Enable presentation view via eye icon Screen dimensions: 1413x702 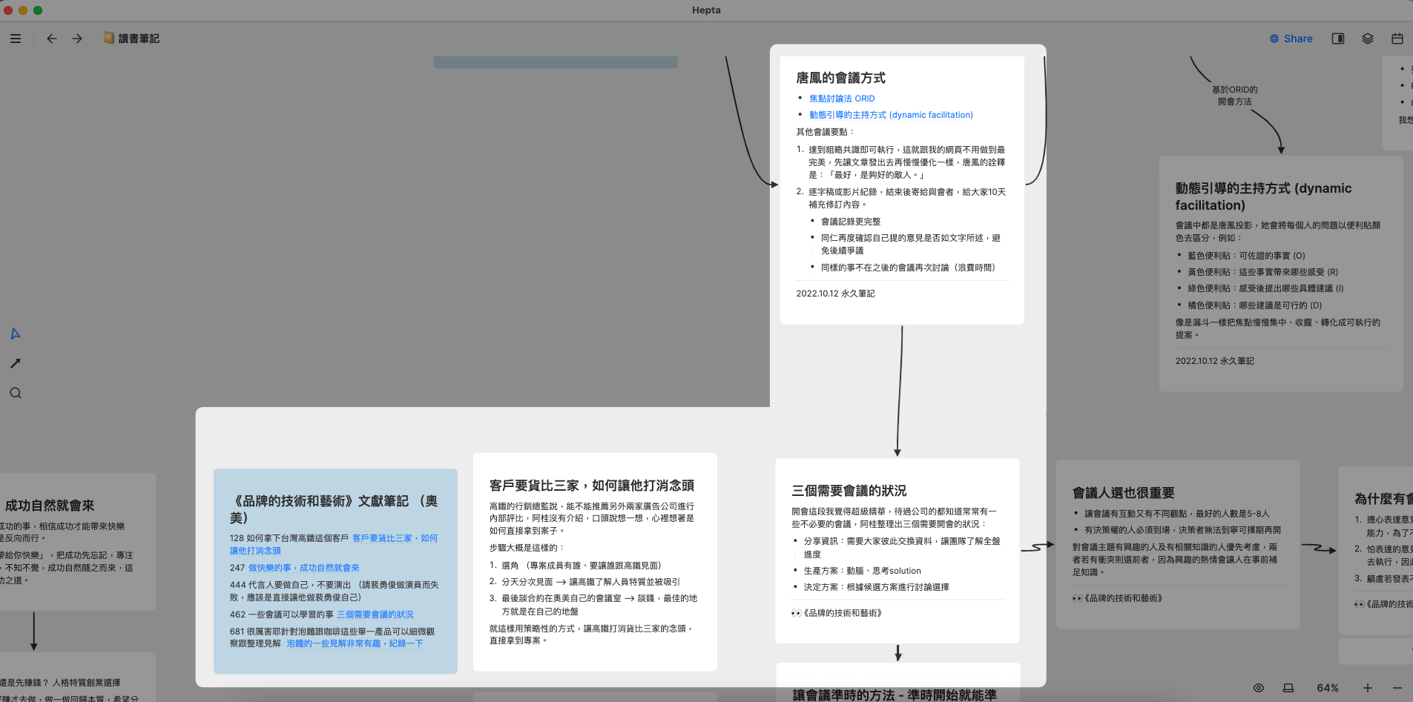(1259, 688)
